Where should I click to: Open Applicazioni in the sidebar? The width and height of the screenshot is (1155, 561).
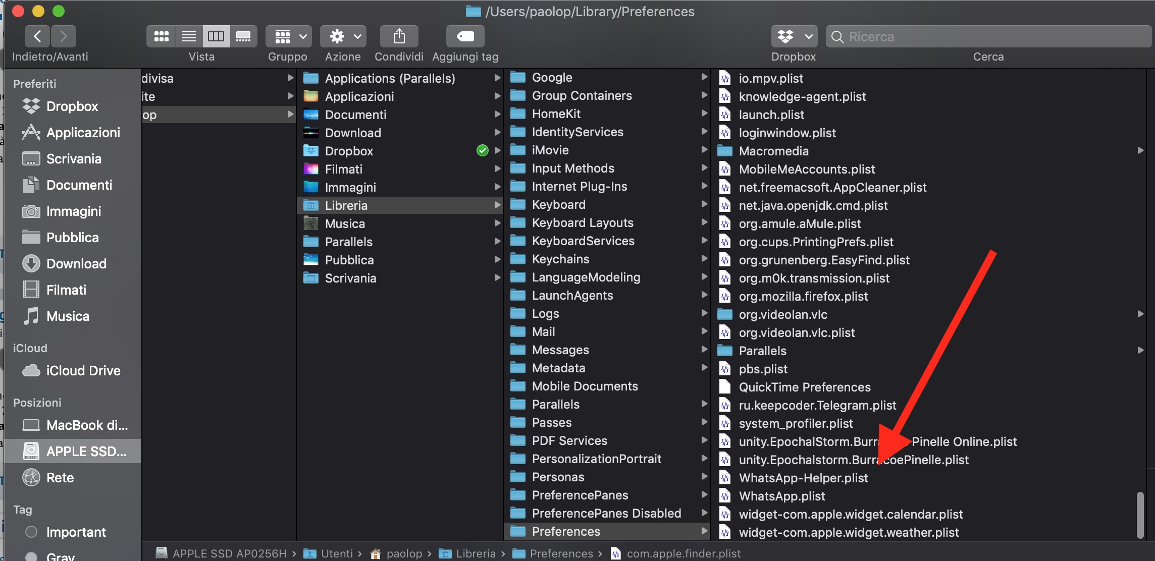pyautogui.click(x=72, y=133)
